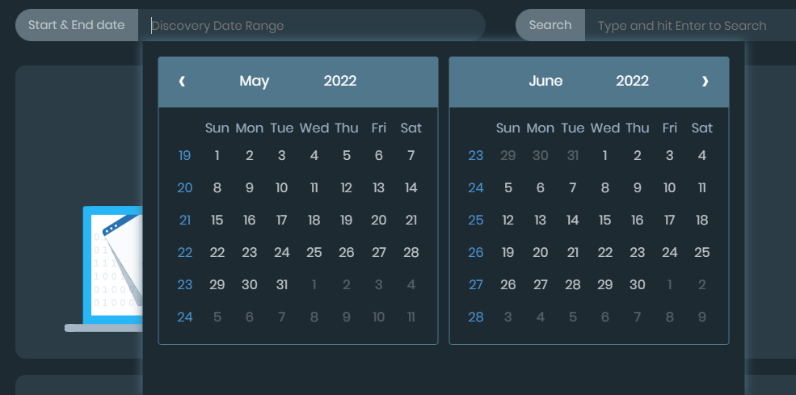Select May 28 on Saturday column
The image size is (796, 395).
point(411,253)
